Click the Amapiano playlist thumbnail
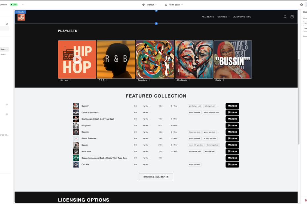 [x=155, y=59]
